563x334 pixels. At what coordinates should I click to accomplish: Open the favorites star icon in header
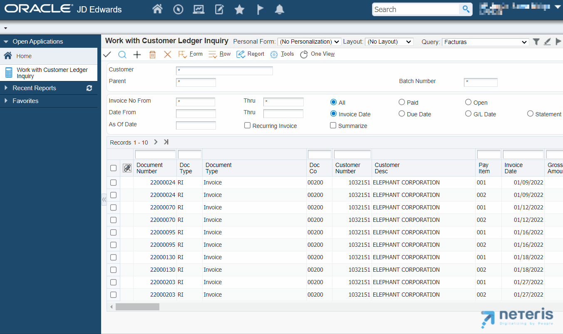point(239,9)
